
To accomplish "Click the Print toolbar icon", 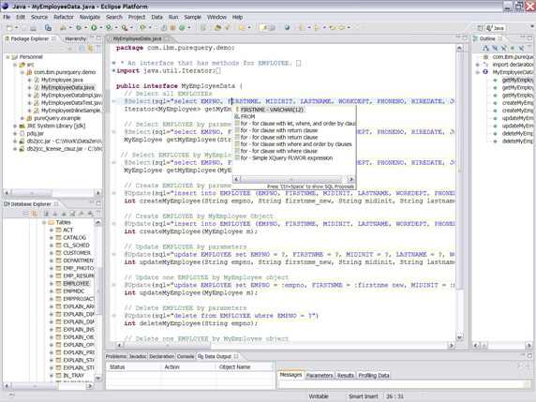I will [x=33, y=28].
